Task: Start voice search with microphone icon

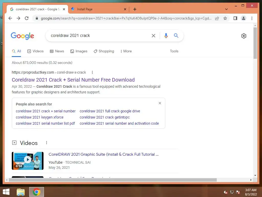Action: pyautogui.click(x=166, y=35)
